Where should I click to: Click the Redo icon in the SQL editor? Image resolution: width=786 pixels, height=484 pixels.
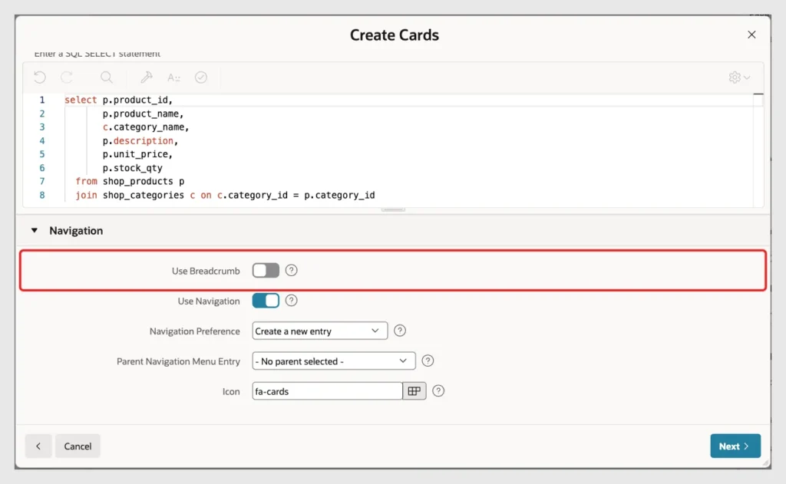pyautogui.click(x=67, y=77)
